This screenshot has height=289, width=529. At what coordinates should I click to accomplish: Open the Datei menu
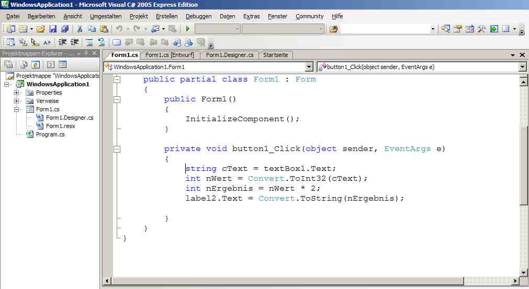pos(13,16)
